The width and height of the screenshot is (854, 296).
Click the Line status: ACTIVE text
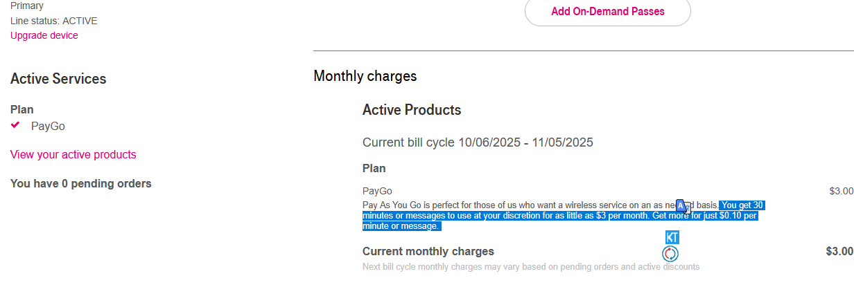[x=54, y=21]
